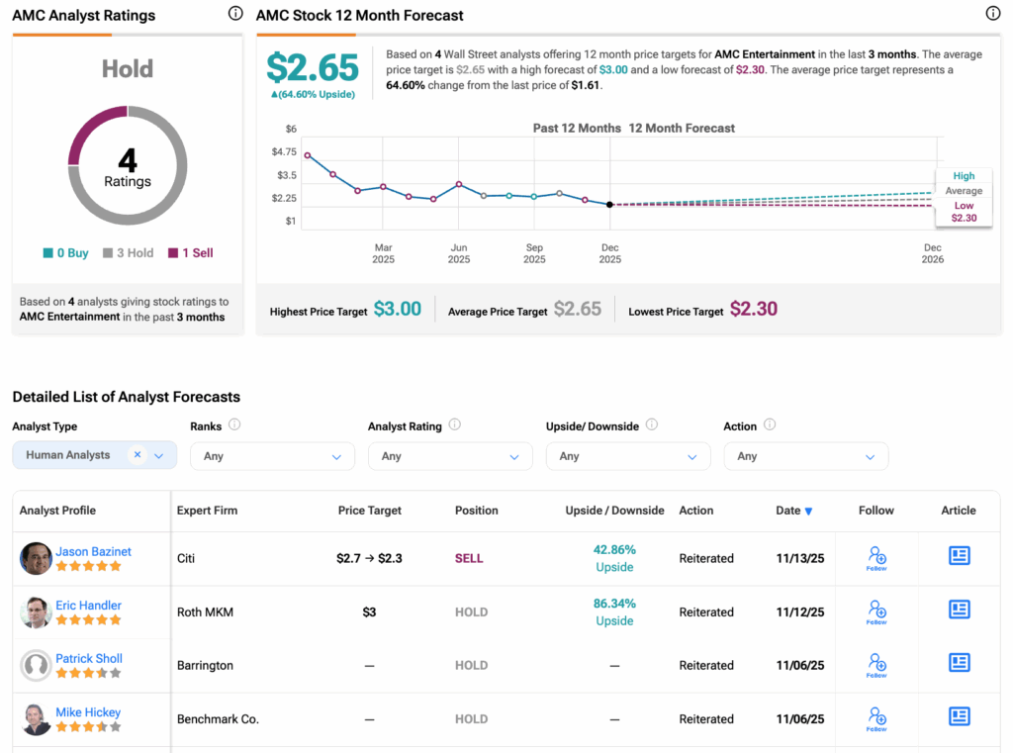Open article icon for Patrick Sholl
The height and width of the screenshot is (753, 1013).
(x=959, y=663)
